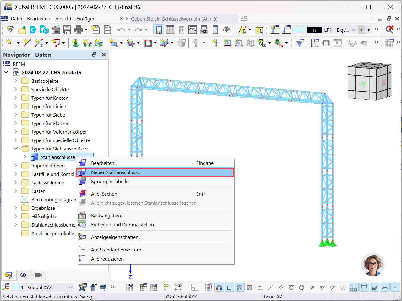The height and width of the screenshot is (301, 402).
Task: Toggle the crossed-circle snap option
Action: pyautogui.click(x=240, y=287)
